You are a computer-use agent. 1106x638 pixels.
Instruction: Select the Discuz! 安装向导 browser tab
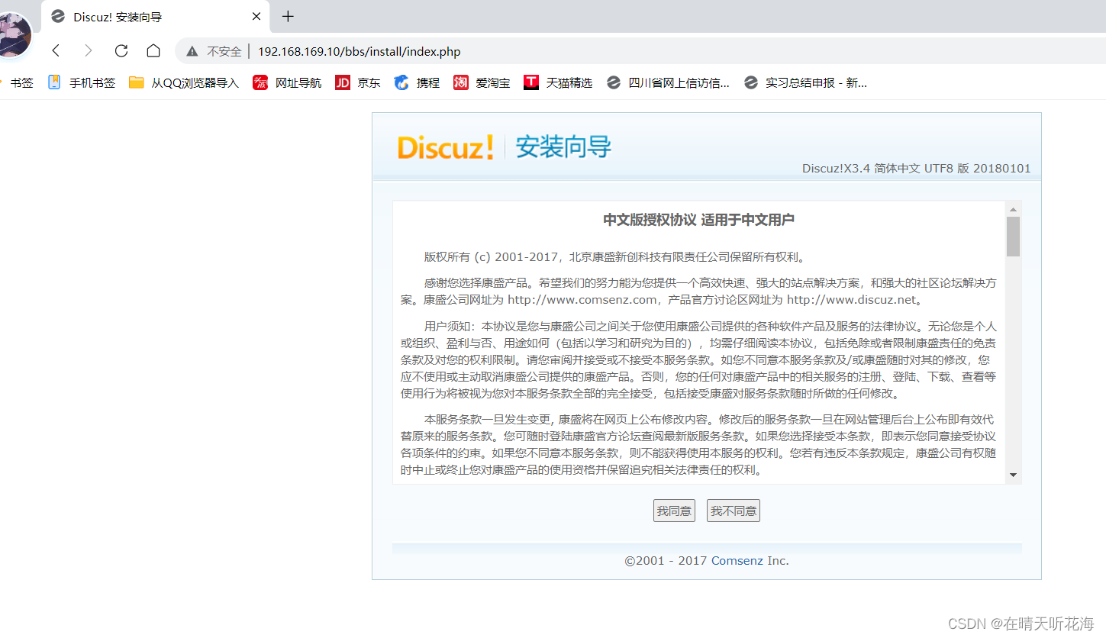[155, 16]
